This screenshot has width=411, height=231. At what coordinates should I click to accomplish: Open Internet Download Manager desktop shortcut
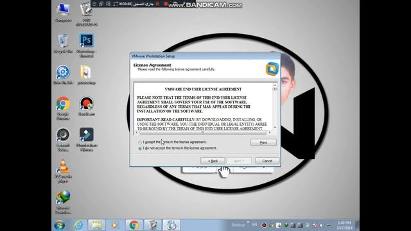[x=63, y=202]
